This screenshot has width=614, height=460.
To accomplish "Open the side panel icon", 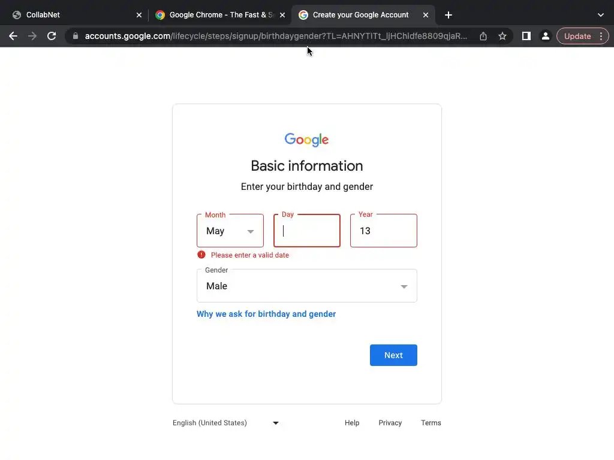I will [526, 36].
